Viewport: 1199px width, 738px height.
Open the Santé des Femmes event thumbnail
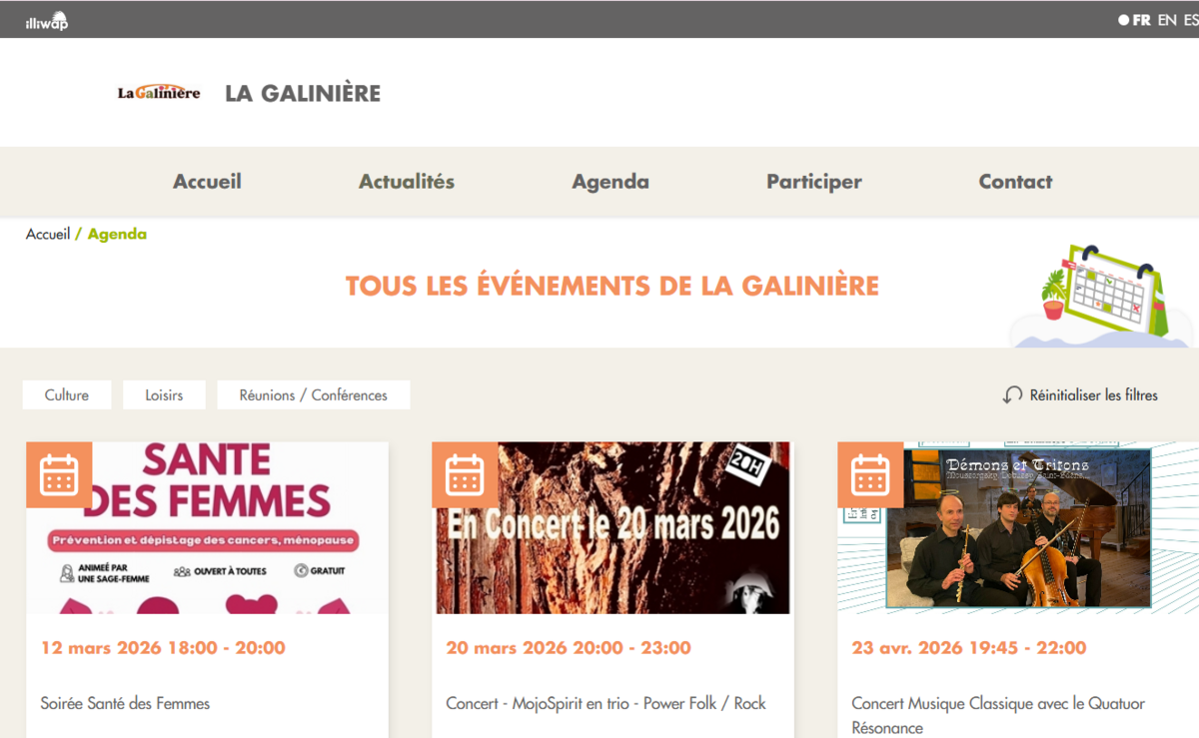pyautogui.click(x=207, y=527)
